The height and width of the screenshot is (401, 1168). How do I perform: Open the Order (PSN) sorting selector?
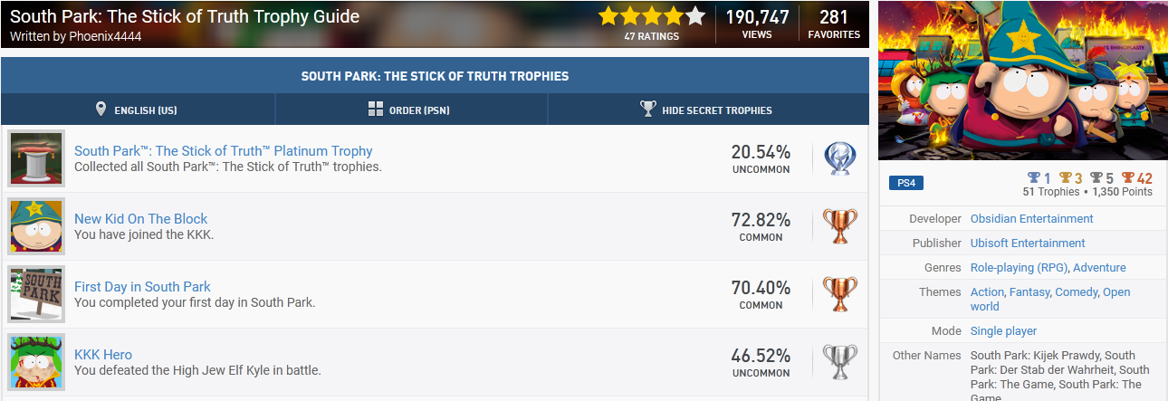point(409,110)
